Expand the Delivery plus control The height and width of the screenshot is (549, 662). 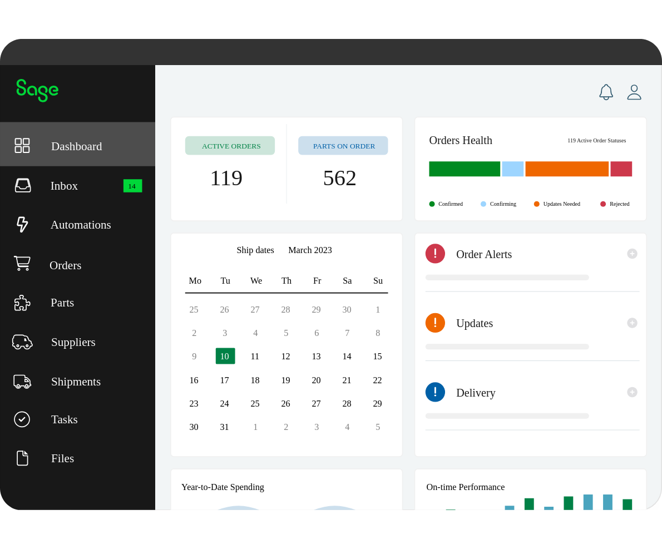[x=632, y=392]
